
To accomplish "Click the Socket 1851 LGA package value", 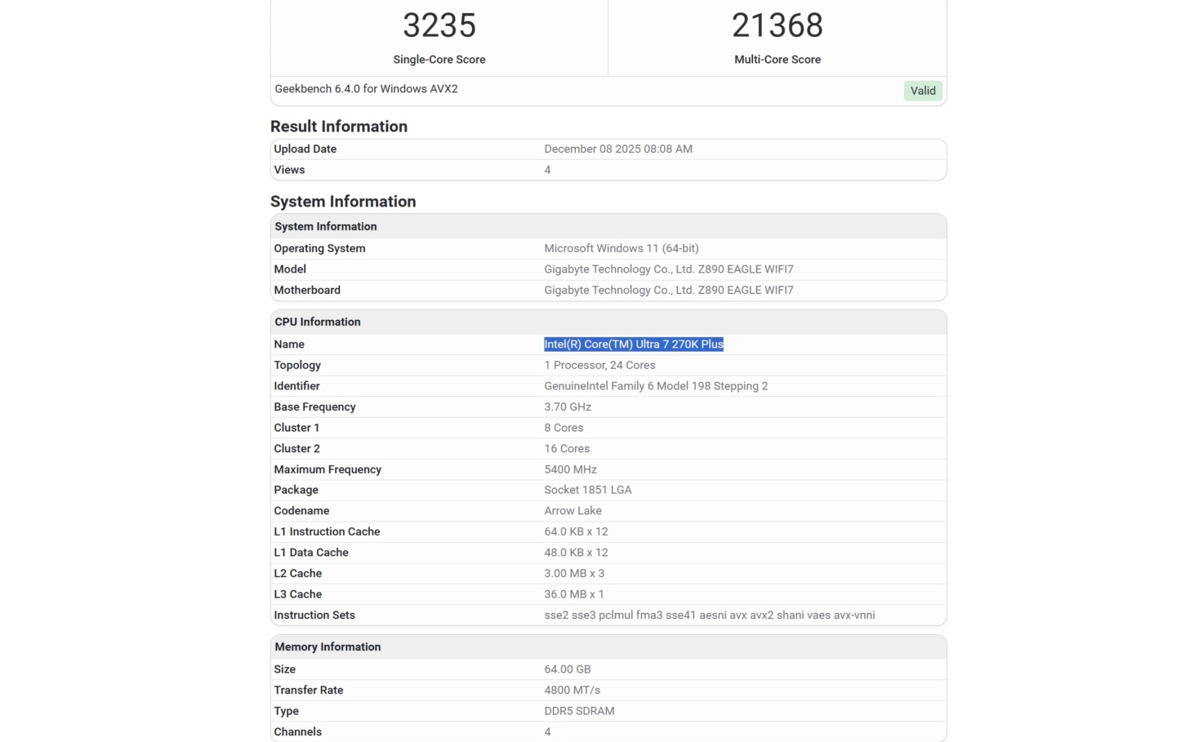I will click(588, 490).
